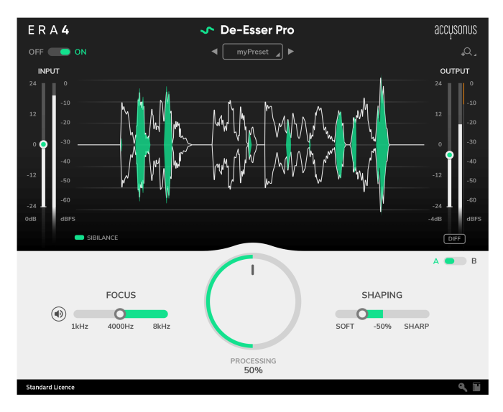This screenshot has width=503, height=412.
Task: Click the ON label next to switch
Action: [80, 52]
